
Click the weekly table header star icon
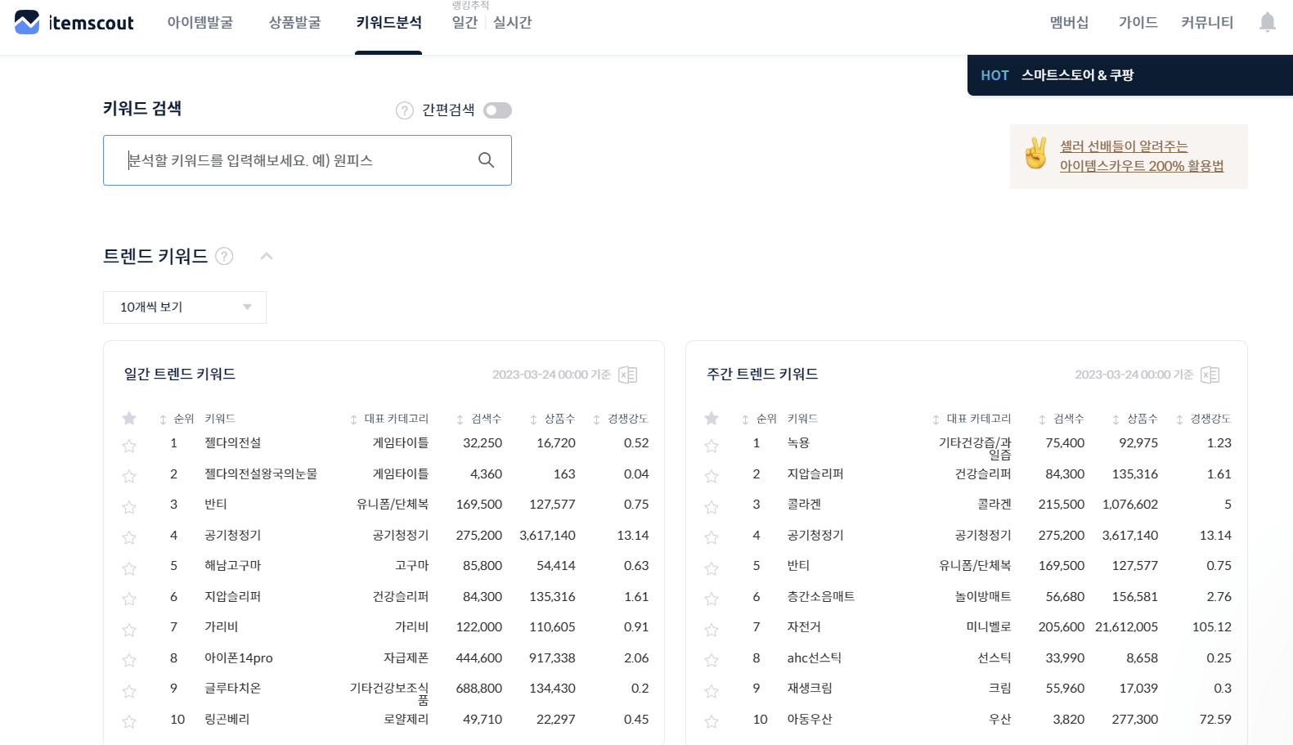pos(712,419)
